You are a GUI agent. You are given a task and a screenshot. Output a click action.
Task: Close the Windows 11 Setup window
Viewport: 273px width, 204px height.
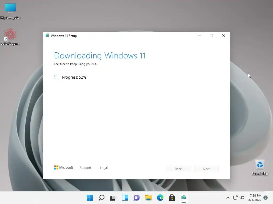[224, 36]
